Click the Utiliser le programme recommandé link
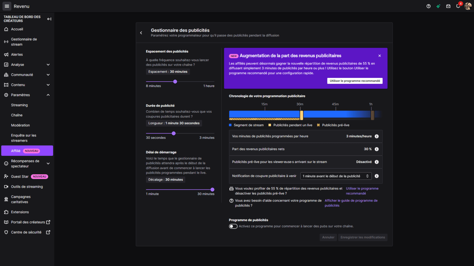Image resolution: width=474 pixels, height=266 pixels. pyautogui.click(x=362, y=191)
